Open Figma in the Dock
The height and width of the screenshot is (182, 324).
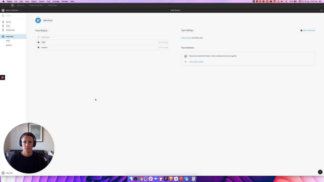pos(166,179)
